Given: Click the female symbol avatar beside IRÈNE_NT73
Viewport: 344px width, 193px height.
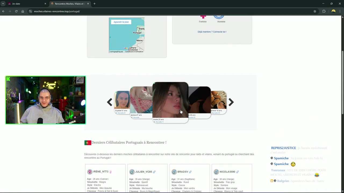Looking at the screenshot, I should coord(90,172).
